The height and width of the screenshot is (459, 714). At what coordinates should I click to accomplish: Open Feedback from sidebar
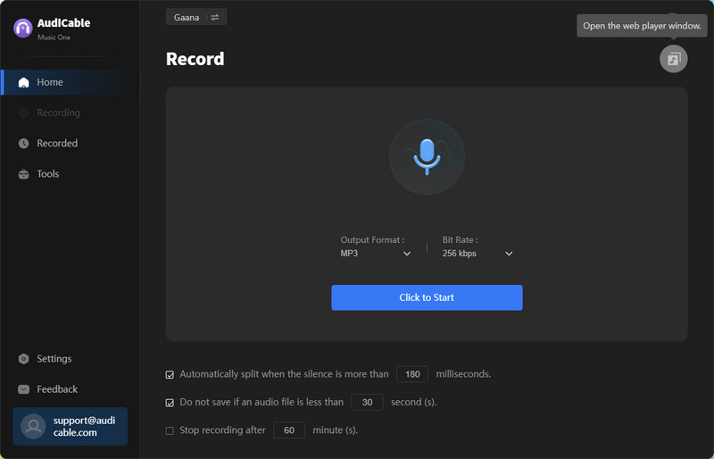click(70, 389)
